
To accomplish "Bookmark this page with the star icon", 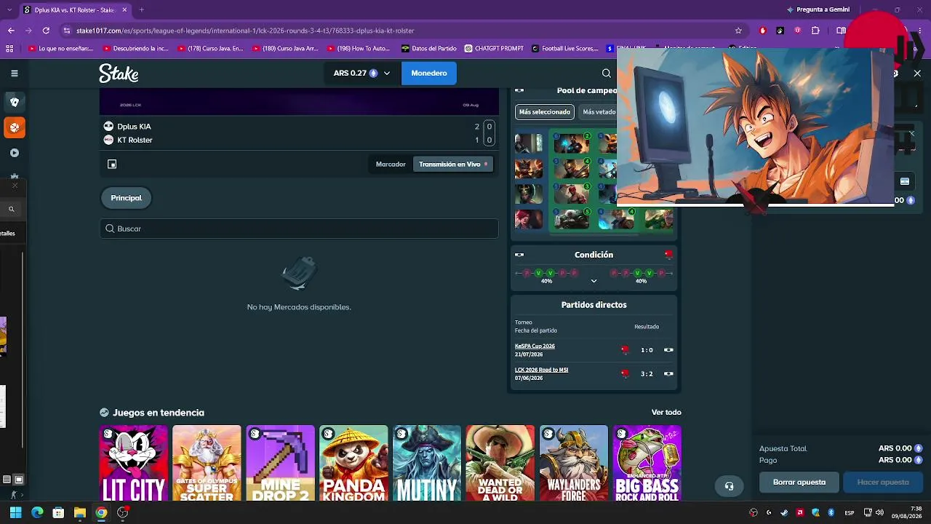I will (x=738, y=31).
